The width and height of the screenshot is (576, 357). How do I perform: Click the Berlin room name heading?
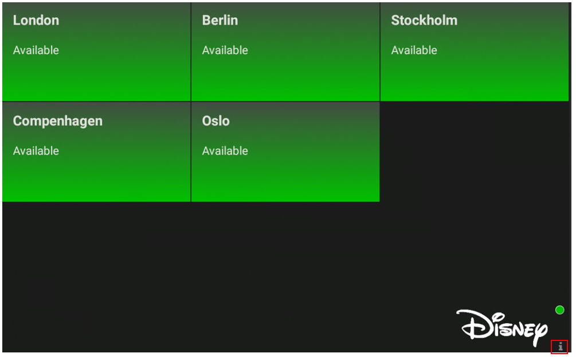[220, 20]
